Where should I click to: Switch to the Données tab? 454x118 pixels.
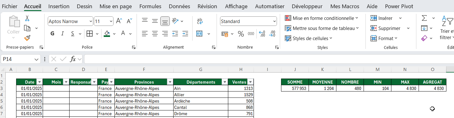click(x=179, y=6)
